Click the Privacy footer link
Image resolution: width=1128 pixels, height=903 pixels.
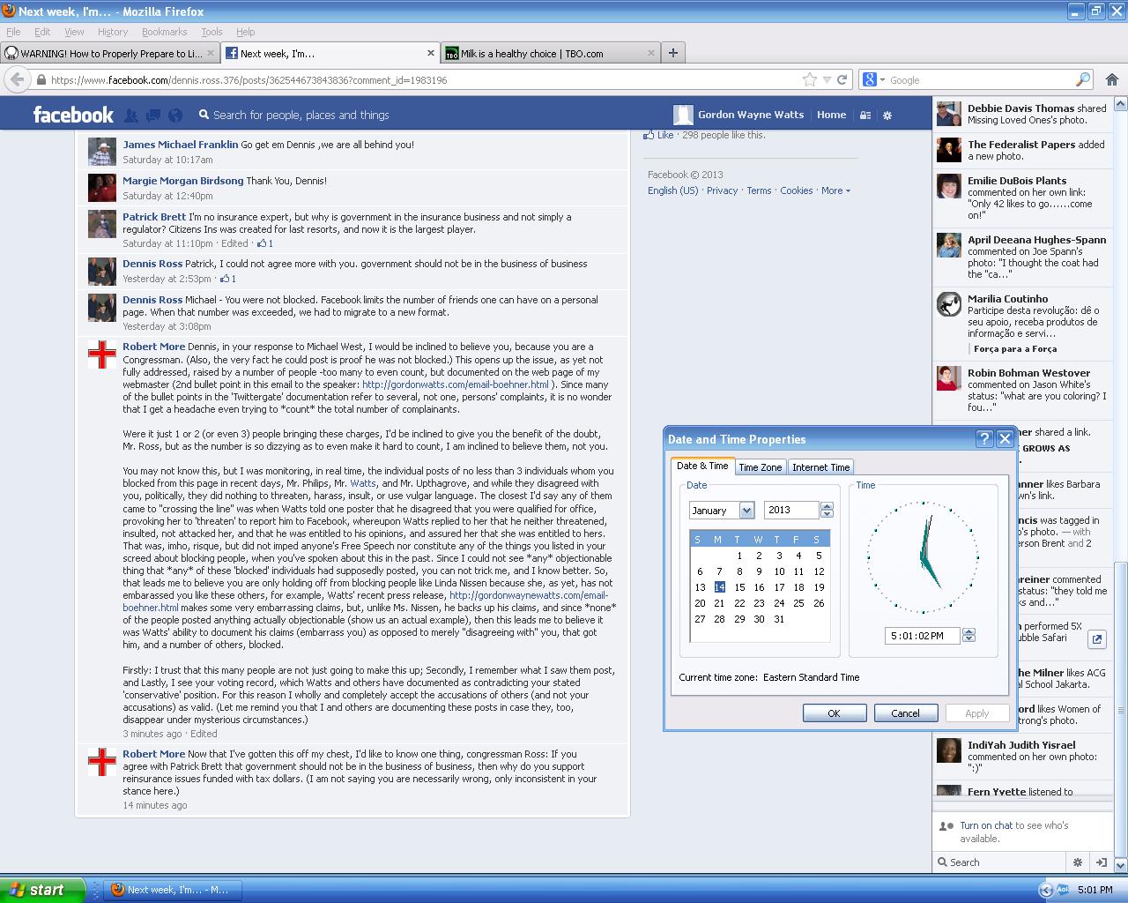click(x=722, y=190)
